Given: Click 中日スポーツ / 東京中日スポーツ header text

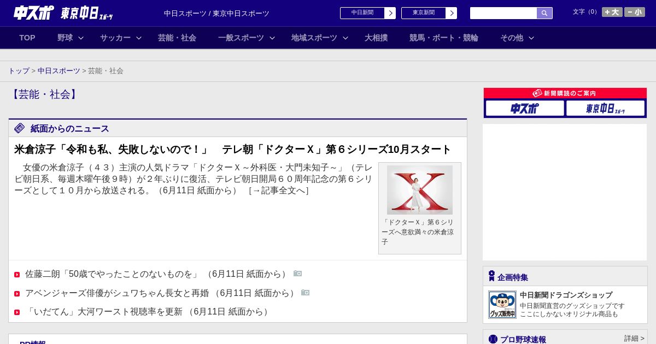Looking at the screenshot, I should tap(216, 13).
